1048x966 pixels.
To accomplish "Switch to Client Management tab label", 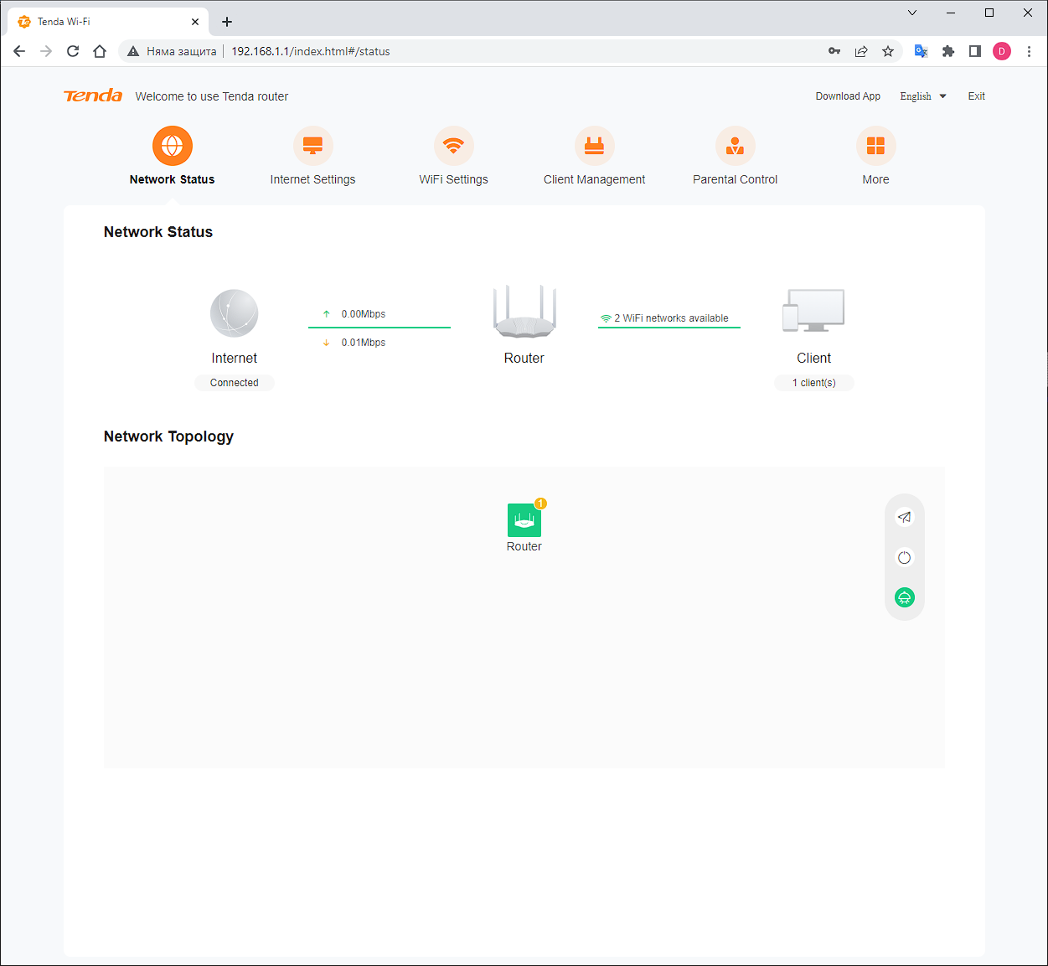I will (x=595, y=179).
